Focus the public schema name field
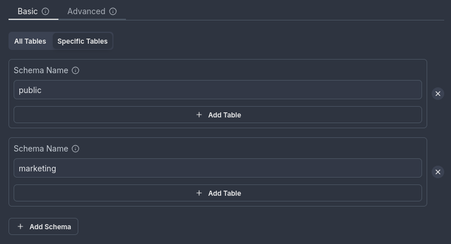Screen dimensions: 451x244 pos(217,90)
